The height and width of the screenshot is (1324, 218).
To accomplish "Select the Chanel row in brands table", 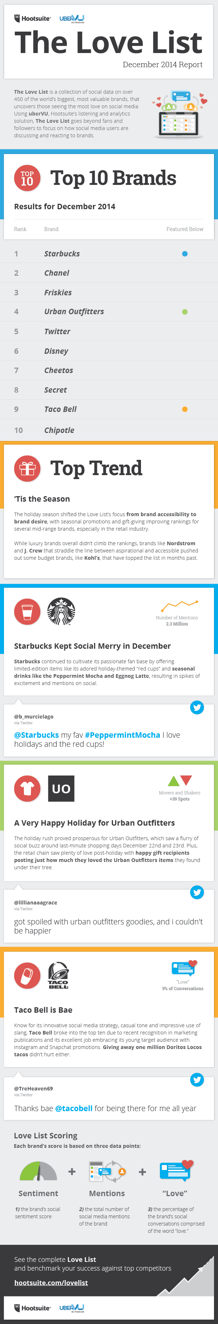I will [109, 273].
